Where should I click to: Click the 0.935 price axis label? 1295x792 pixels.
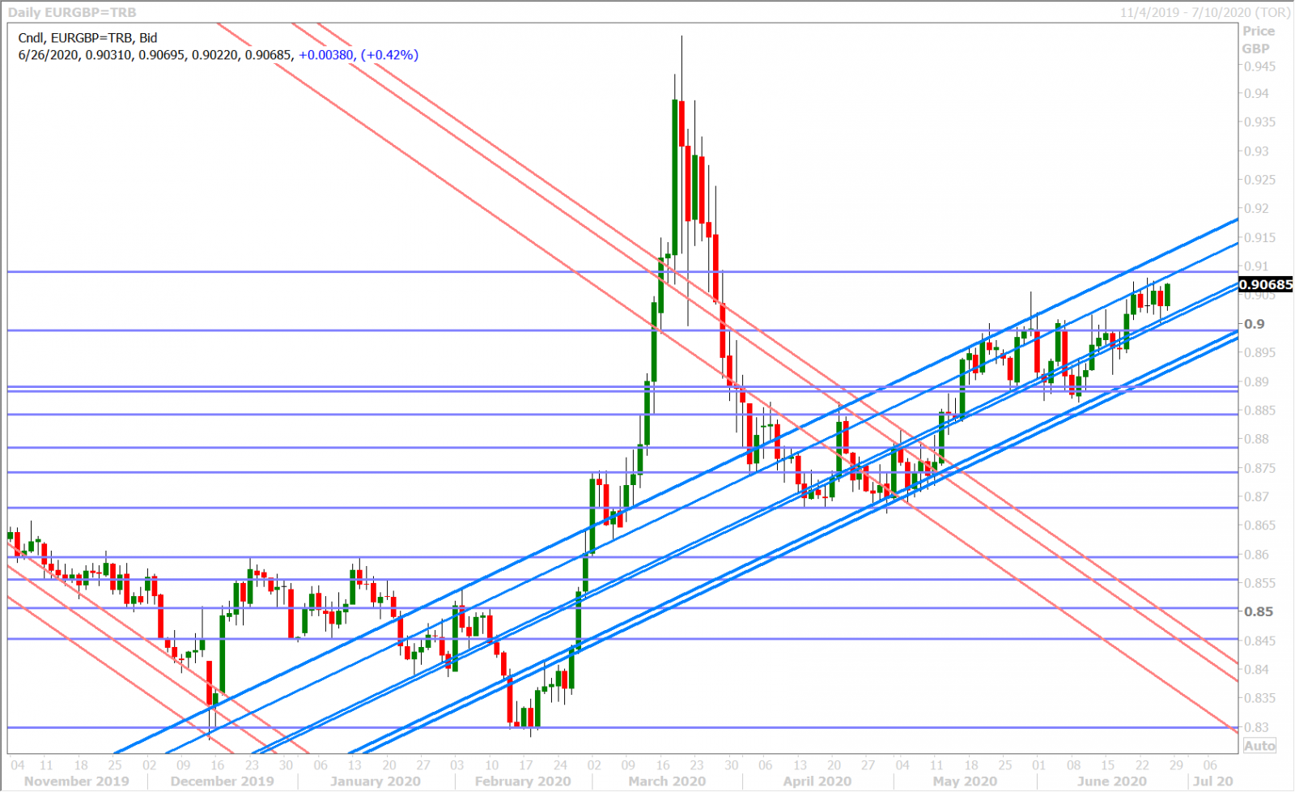coord(1260,122)
